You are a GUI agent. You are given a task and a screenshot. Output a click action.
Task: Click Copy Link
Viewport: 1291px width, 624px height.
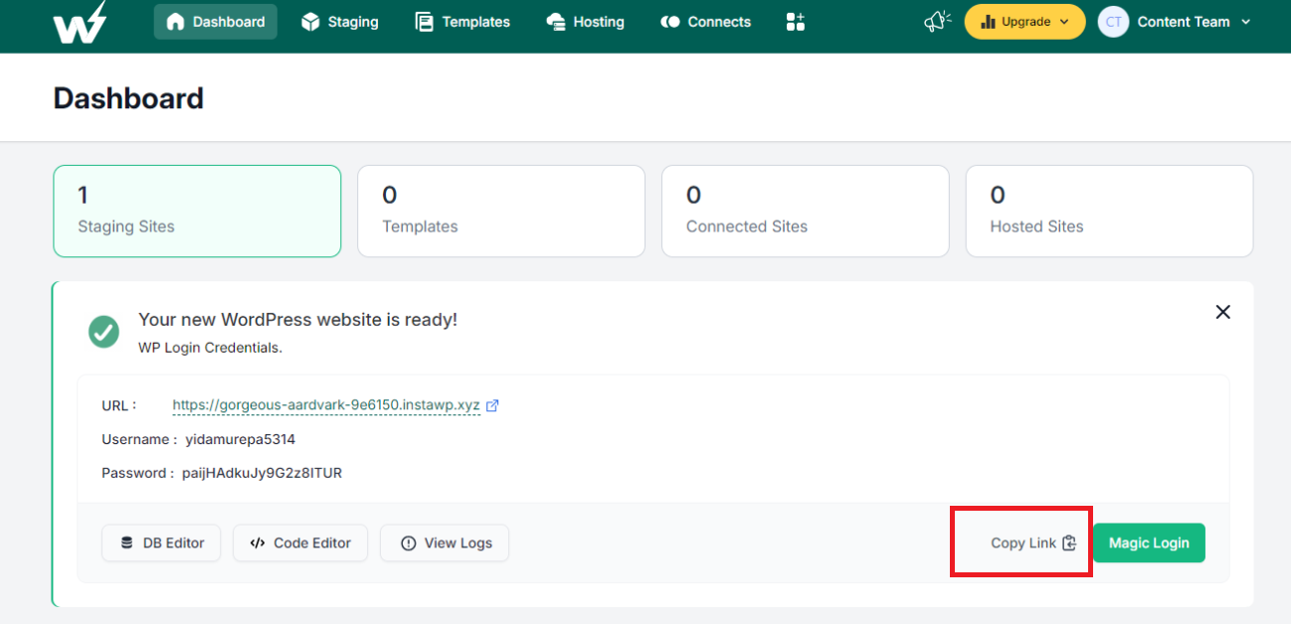[1033, 543]
